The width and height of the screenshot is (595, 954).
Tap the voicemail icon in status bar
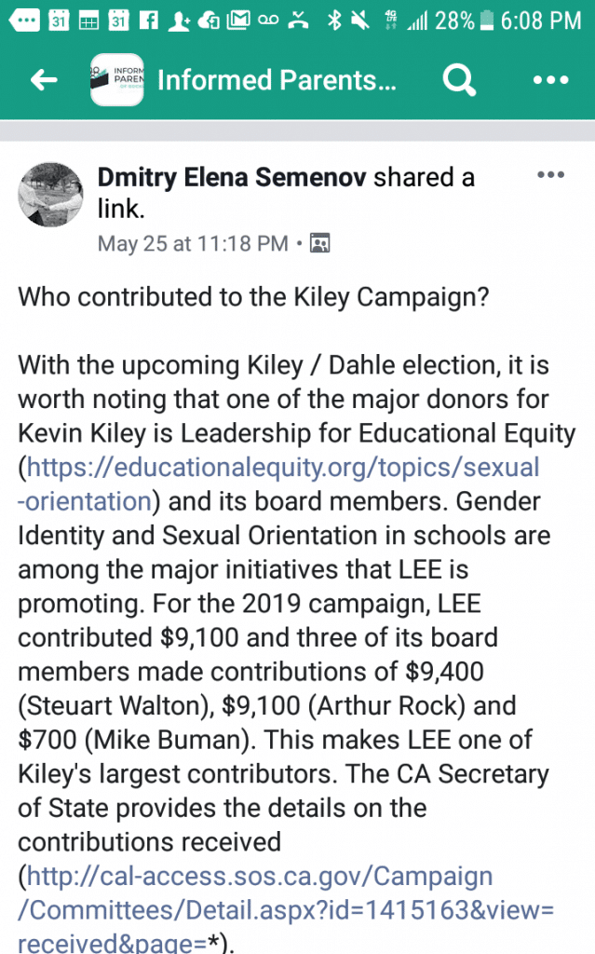click(268, 20)
